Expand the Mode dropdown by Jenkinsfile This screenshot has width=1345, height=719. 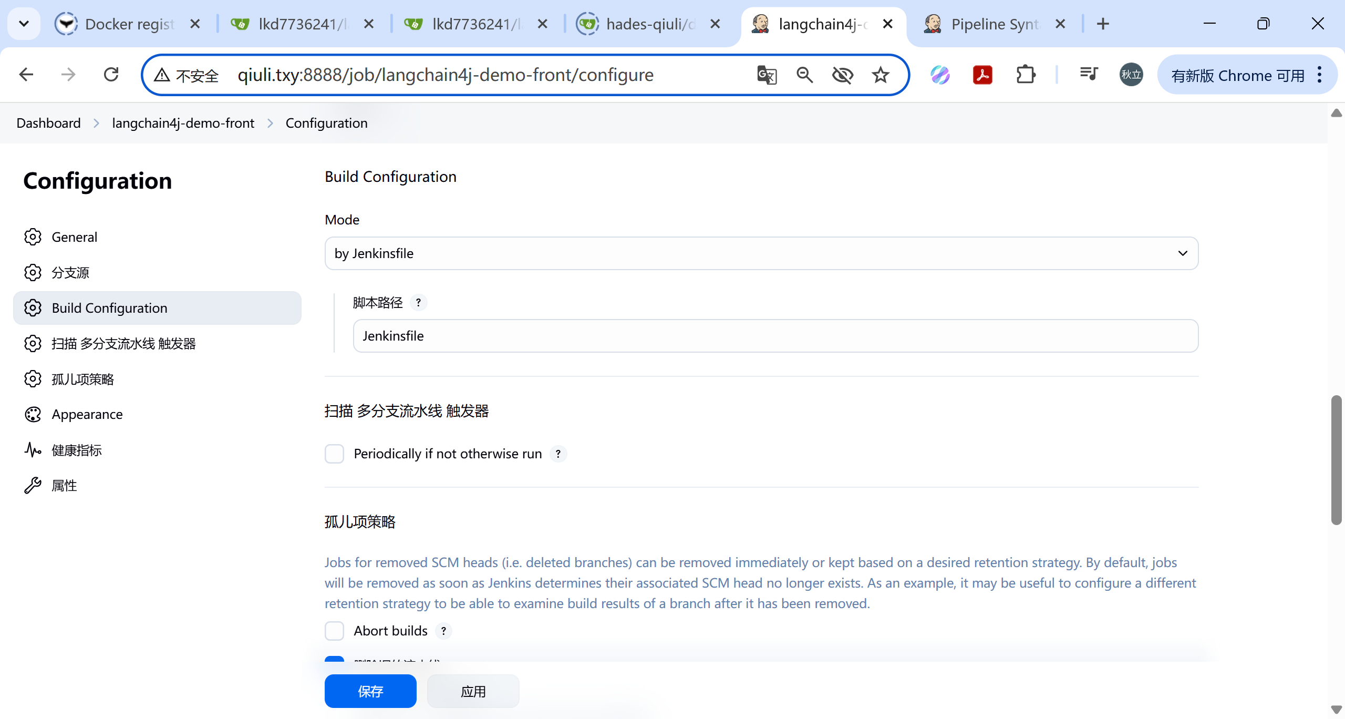pyautogui.click(x=761, y=253)
